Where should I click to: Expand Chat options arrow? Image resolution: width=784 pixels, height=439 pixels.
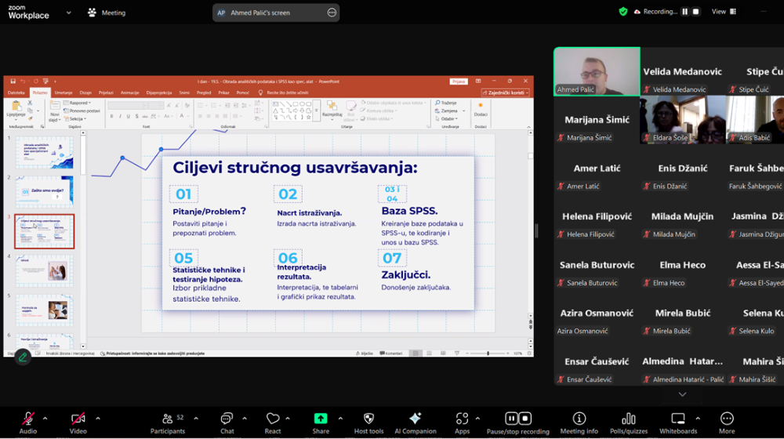click(245, 418)
